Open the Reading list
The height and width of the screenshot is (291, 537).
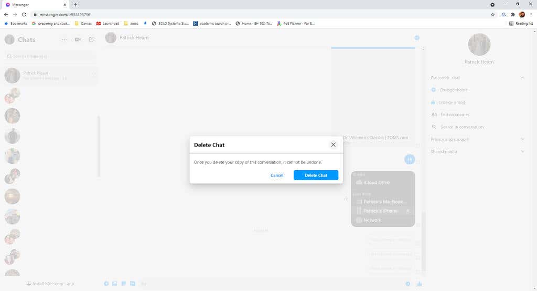pos(520,23)
